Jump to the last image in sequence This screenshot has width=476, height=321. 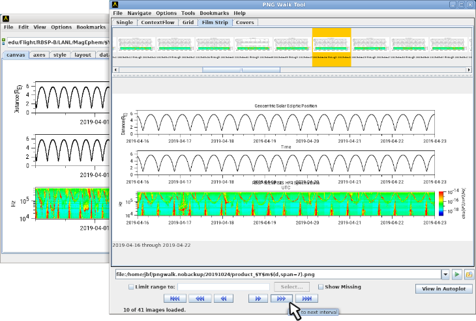point(307,298)
